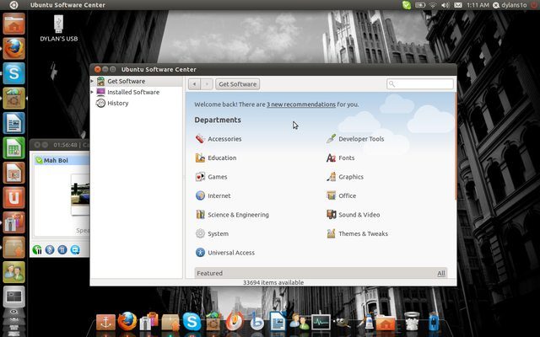Open Skype from the bottom dock
This screenshot has height=337, width=540.
pos(192,322)
